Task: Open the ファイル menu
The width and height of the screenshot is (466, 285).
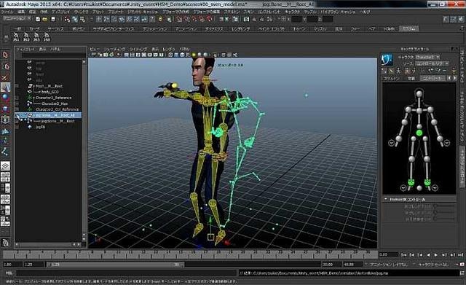Action: [7, 12]
